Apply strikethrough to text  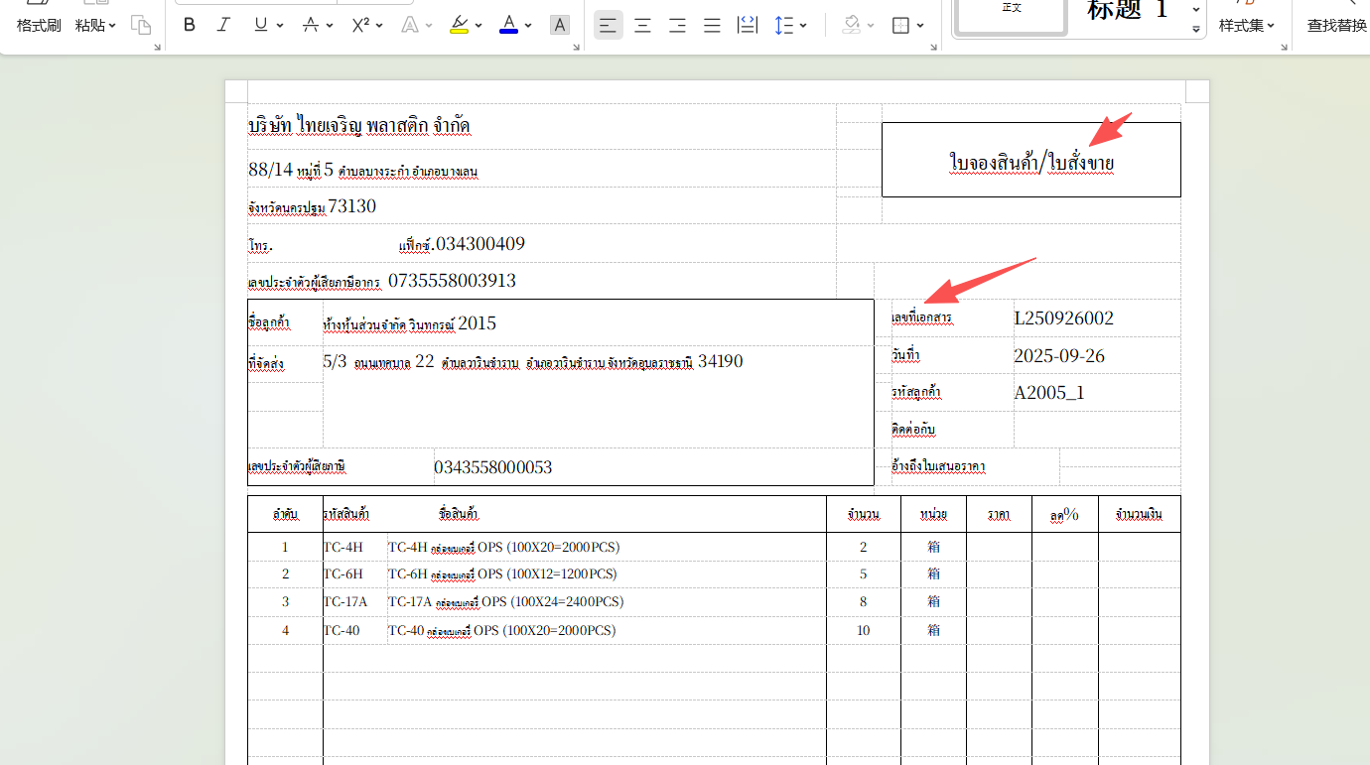tap(311, 25)
